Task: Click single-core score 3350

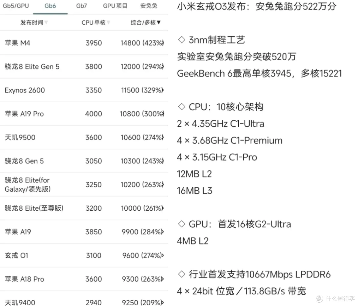Action: 93,90
